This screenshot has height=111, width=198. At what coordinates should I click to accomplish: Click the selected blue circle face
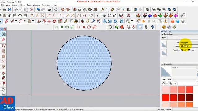(x=84, y=63)
